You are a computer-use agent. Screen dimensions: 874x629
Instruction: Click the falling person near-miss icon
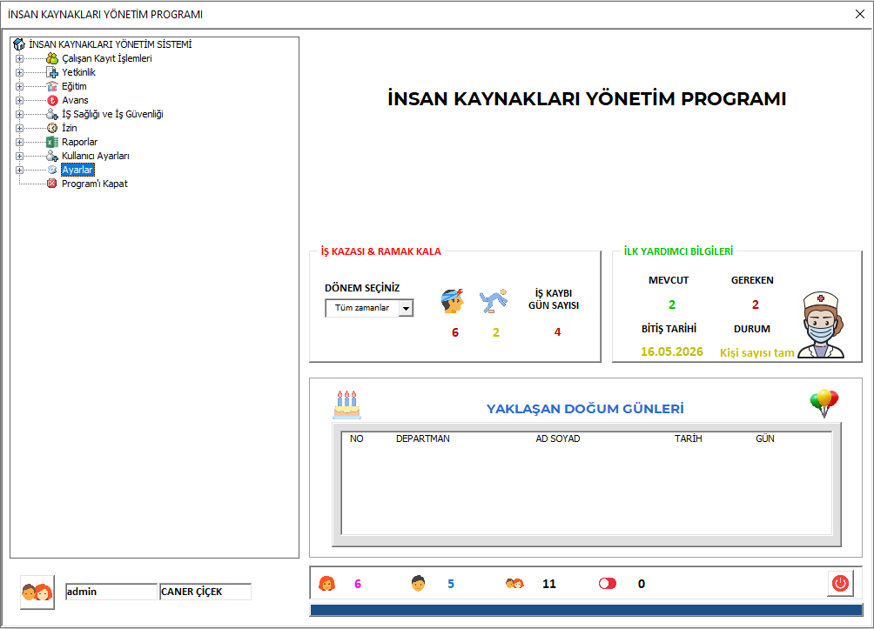(x=494, y=301)
